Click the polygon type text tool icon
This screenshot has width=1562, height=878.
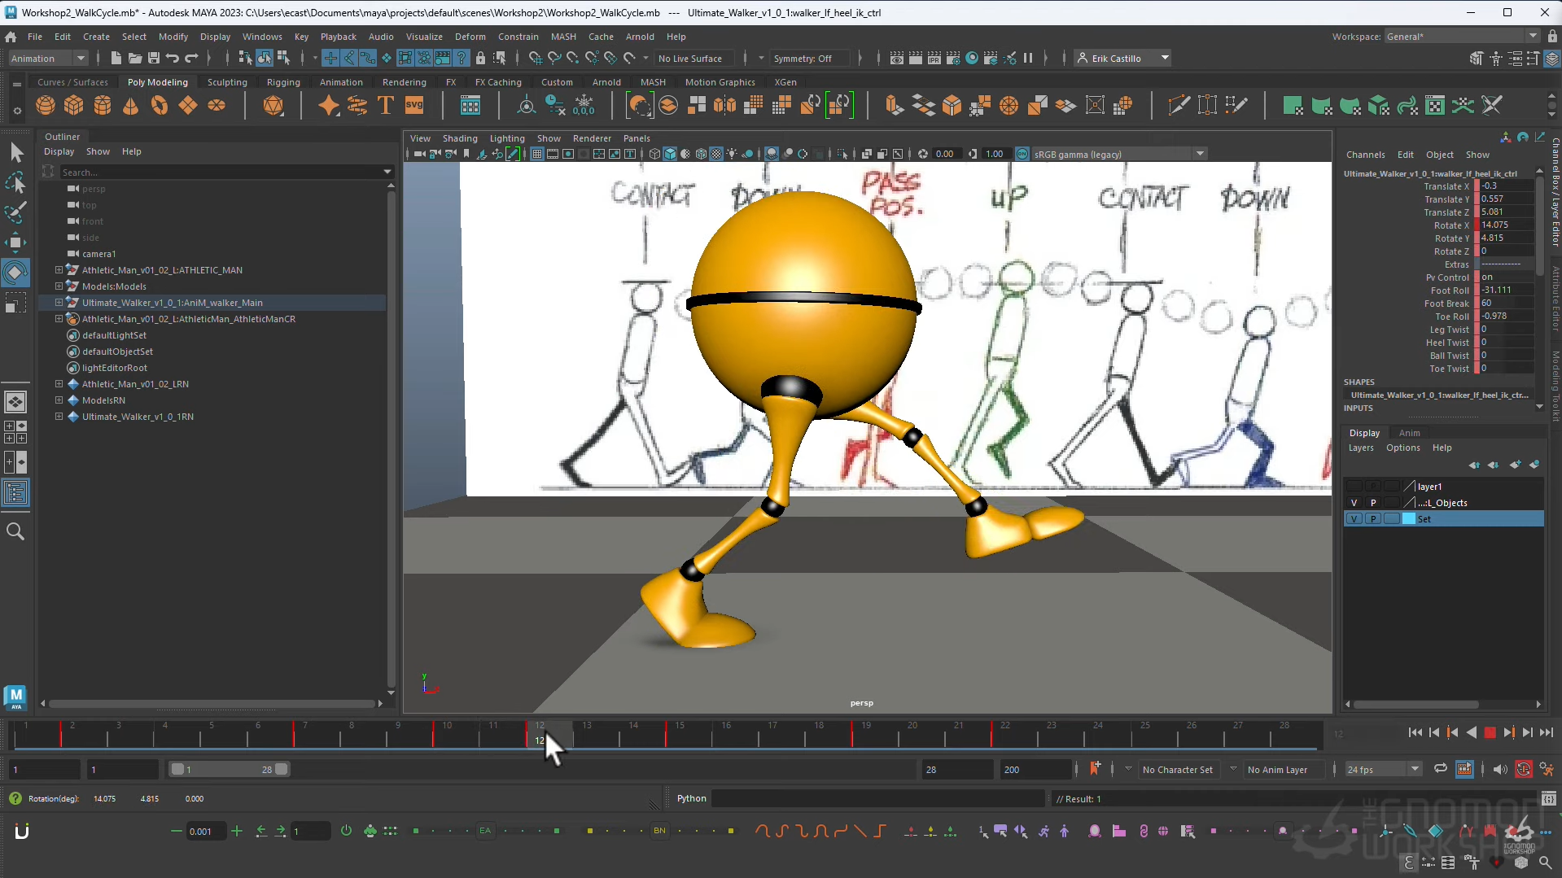pos(386,106)
